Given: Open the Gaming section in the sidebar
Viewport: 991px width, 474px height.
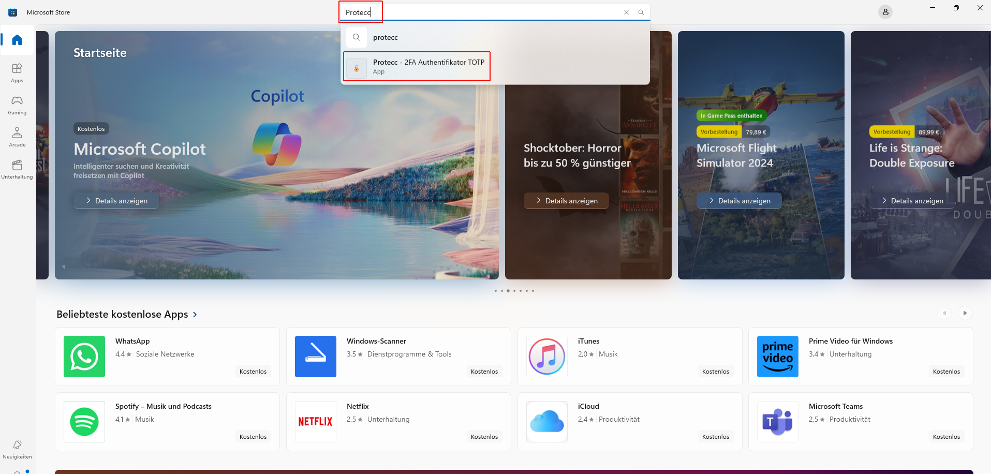Looking at the screenshot, I should 17,105.
